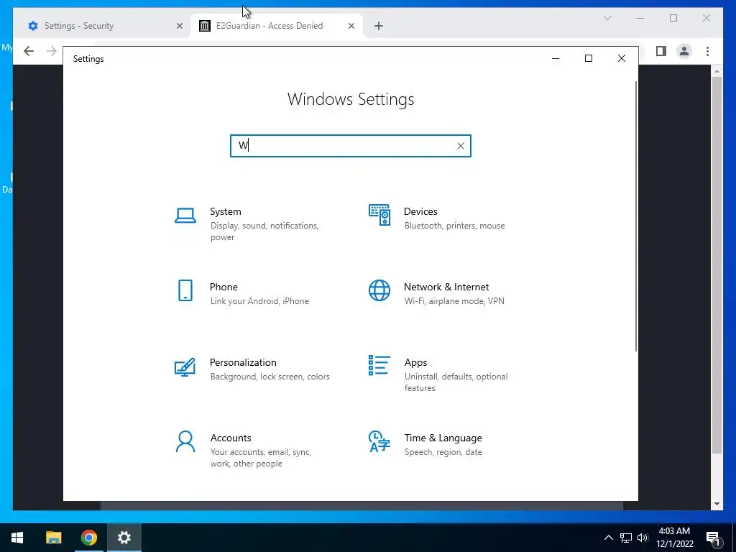Screen dimensions: 736x552
Task: Open a new Chrome tab with plus
Action: point(379,26)
